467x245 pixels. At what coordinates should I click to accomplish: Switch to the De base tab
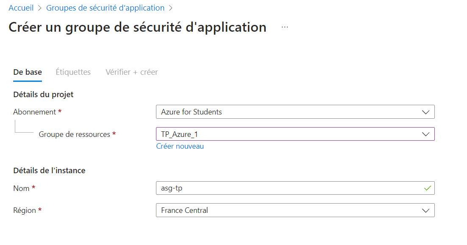point(28,72)
